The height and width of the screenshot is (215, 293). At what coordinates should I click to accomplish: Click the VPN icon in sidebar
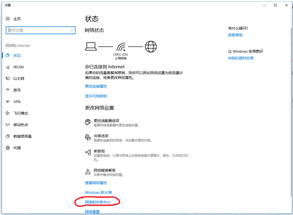click(x=8, y=102)
